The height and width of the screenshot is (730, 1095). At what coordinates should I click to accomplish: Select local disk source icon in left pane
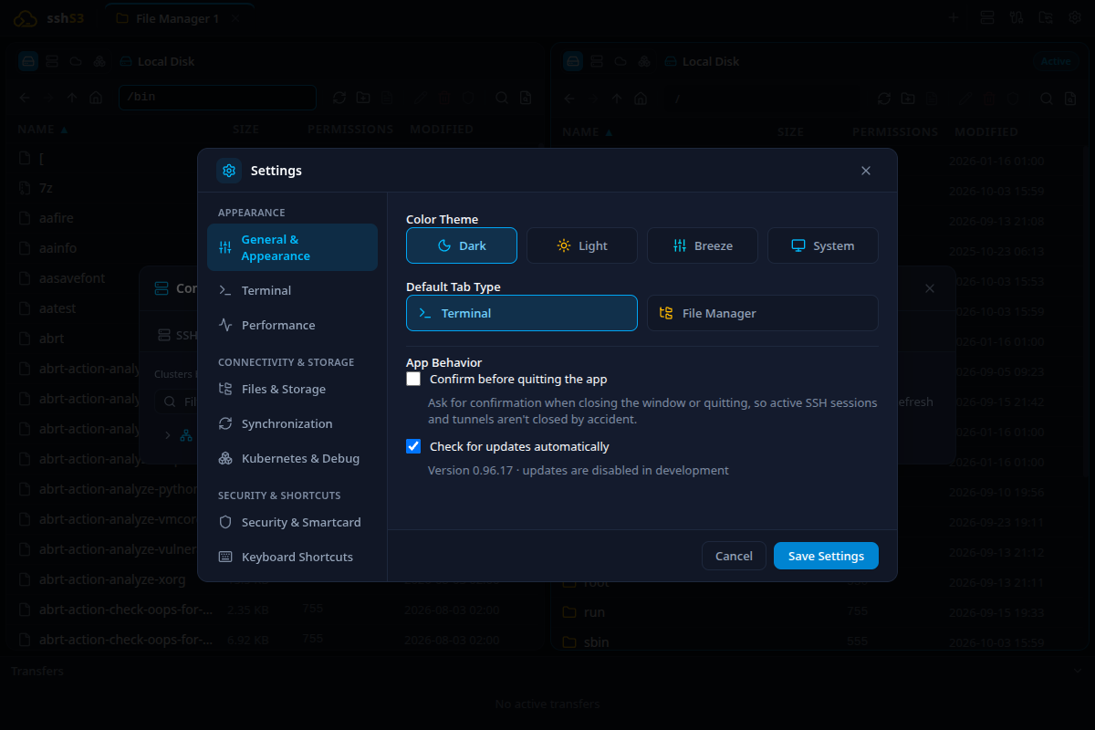coord(28,61)
